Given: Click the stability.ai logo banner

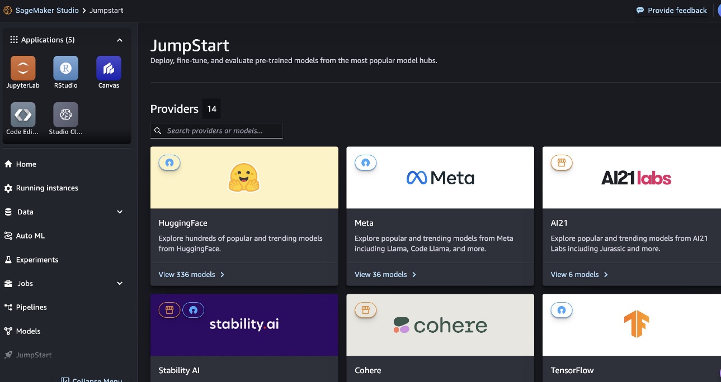Looking at the screenshot, I should coord(244,325).
